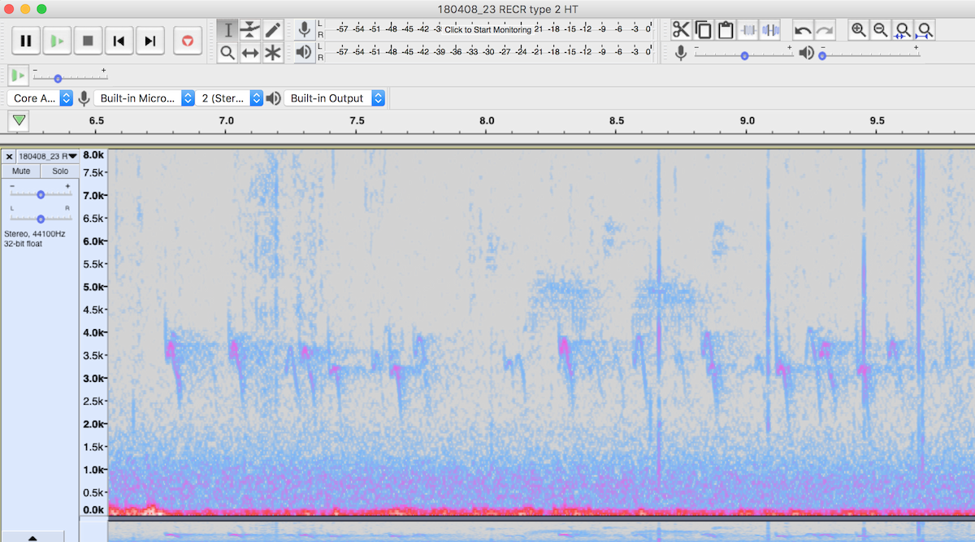Choose the Draw pencil tool
This screenshot has width=975, height=542.
[x=272, y=30]
